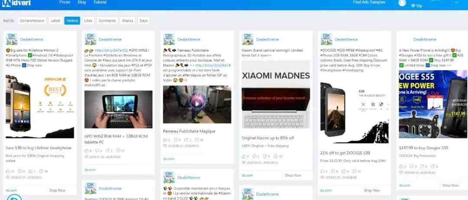Click like icon on GPD WIN2 ad
This screenshot has width=468, height=200.
click(87, 151)
